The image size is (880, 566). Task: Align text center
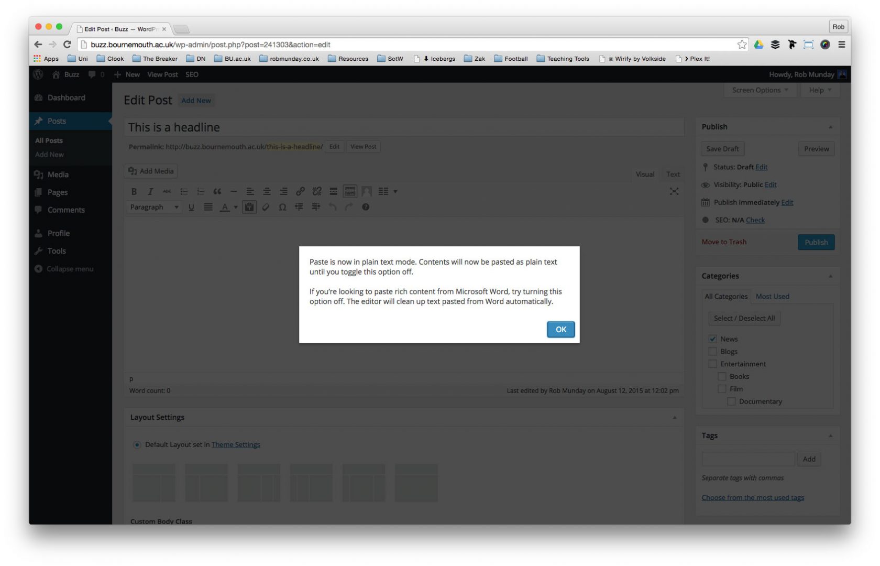[x=267, y=191]
